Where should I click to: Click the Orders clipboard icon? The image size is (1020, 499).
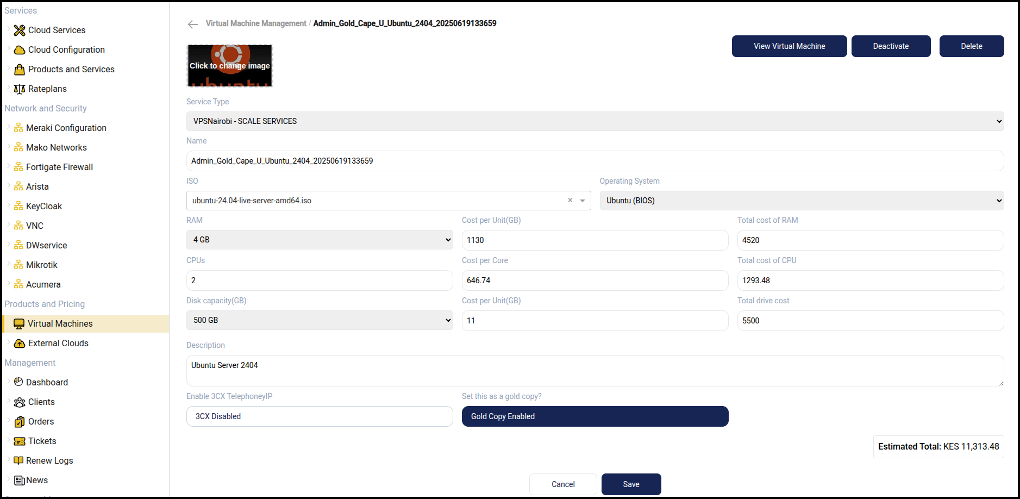pos(20,422)
